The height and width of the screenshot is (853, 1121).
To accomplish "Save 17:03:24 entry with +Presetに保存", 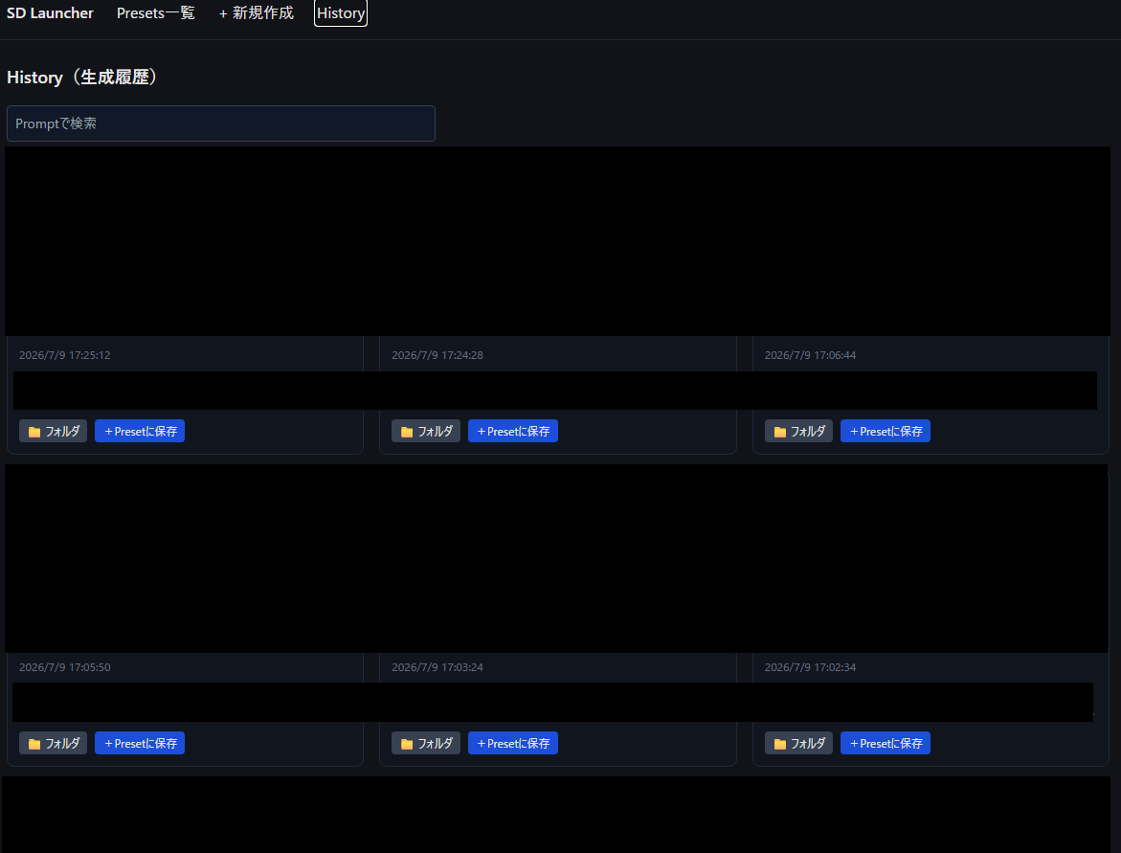I will coord(512,743).
